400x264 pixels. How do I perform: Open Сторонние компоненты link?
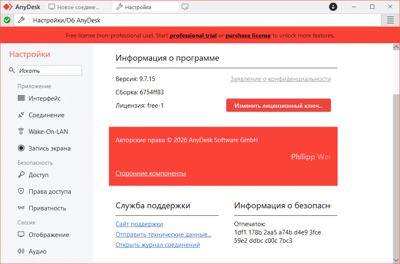[151, 173]
